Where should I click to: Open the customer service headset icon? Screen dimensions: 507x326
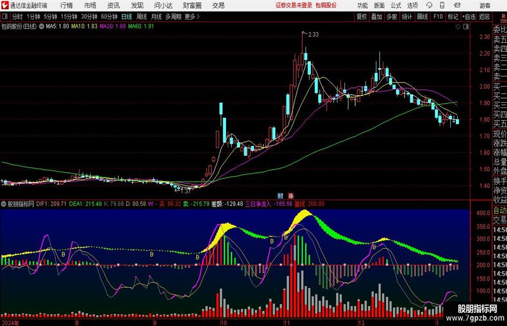429,5
